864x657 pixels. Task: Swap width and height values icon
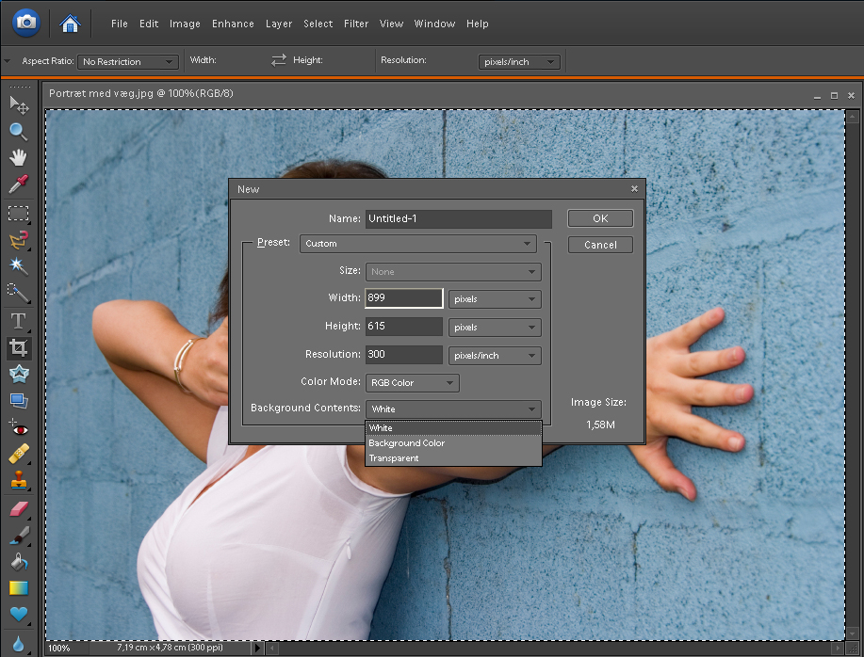pos(278,60)
